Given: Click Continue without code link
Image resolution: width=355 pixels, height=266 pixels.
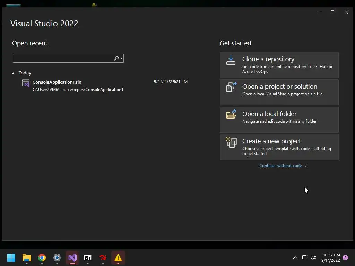Looking at the screenshot, I should point(283,166).
